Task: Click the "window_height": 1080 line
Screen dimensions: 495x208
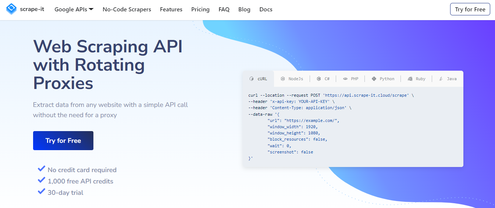Action: (294, 133)
